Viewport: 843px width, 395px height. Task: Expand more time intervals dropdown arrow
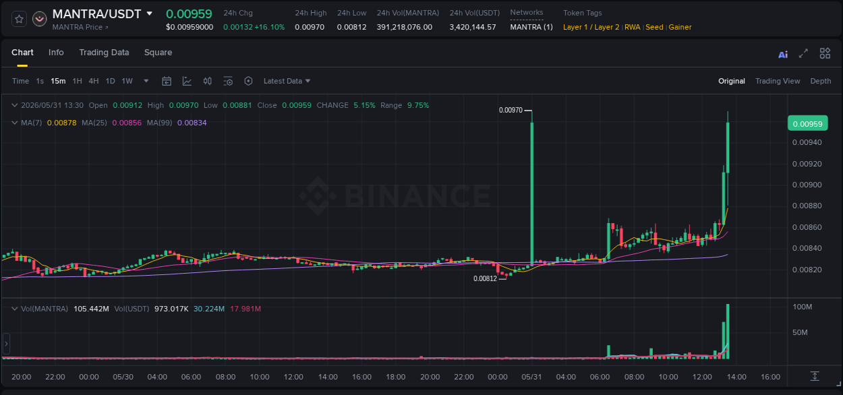click(146, 81)
